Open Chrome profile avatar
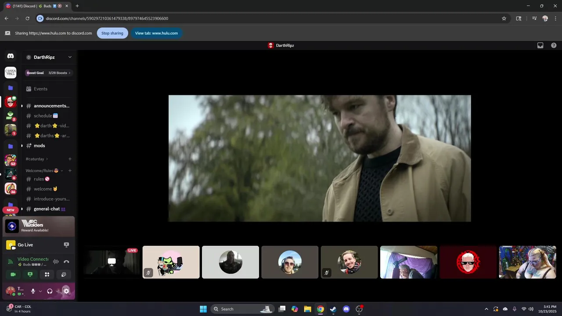562x316 pixels. (545, 18)
